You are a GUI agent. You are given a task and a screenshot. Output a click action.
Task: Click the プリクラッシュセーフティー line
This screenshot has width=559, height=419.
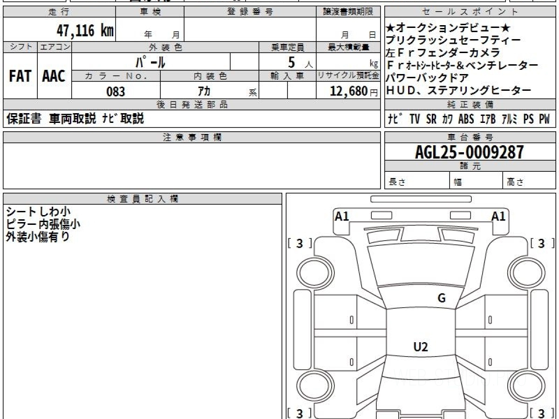454,41
